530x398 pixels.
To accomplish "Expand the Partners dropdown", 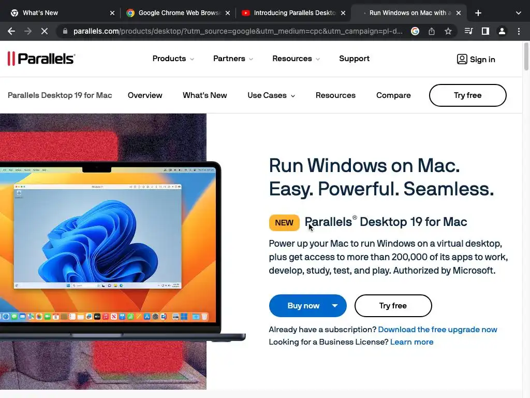I will click(233, 59).
